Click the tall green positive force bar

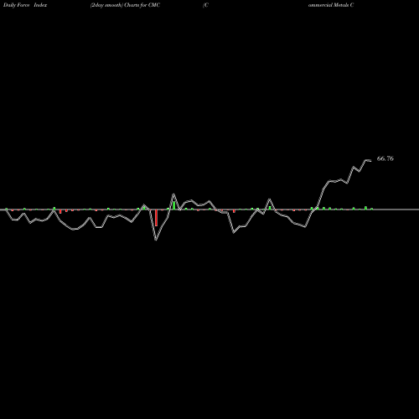tap(174, 205)
